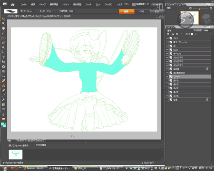Open the ウィンドウ menu
The width and height of the screenshot is (214, 171).
coord(108,4)
